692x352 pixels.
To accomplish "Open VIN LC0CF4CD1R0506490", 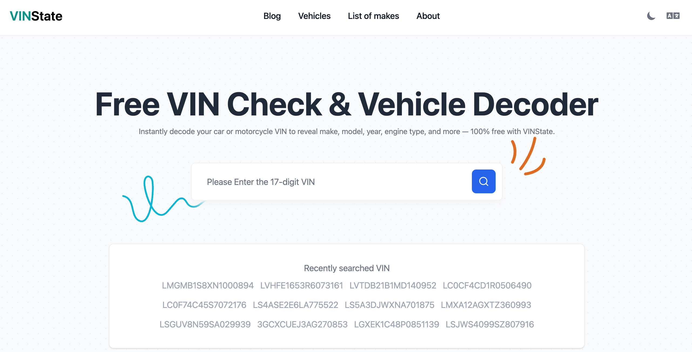I will click(x=487, y=285).
